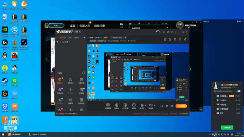Open the gift box icon with red badge
Viewport: 244px width, 137px height.
165,40
